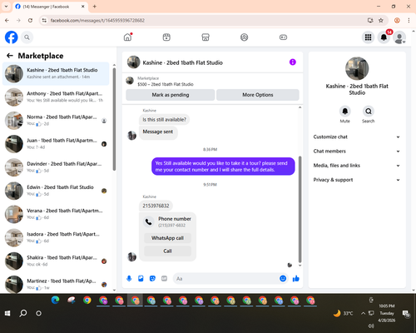Open Kashine conversation in list
This screenshot has height=333, width=416.
pyautogui.click(x=56, y=73)
